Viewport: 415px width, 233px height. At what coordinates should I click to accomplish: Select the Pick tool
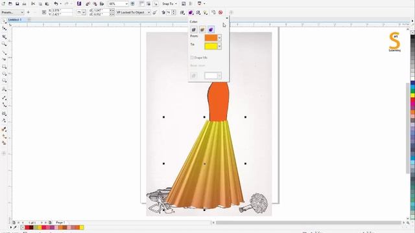click(4, 21)
